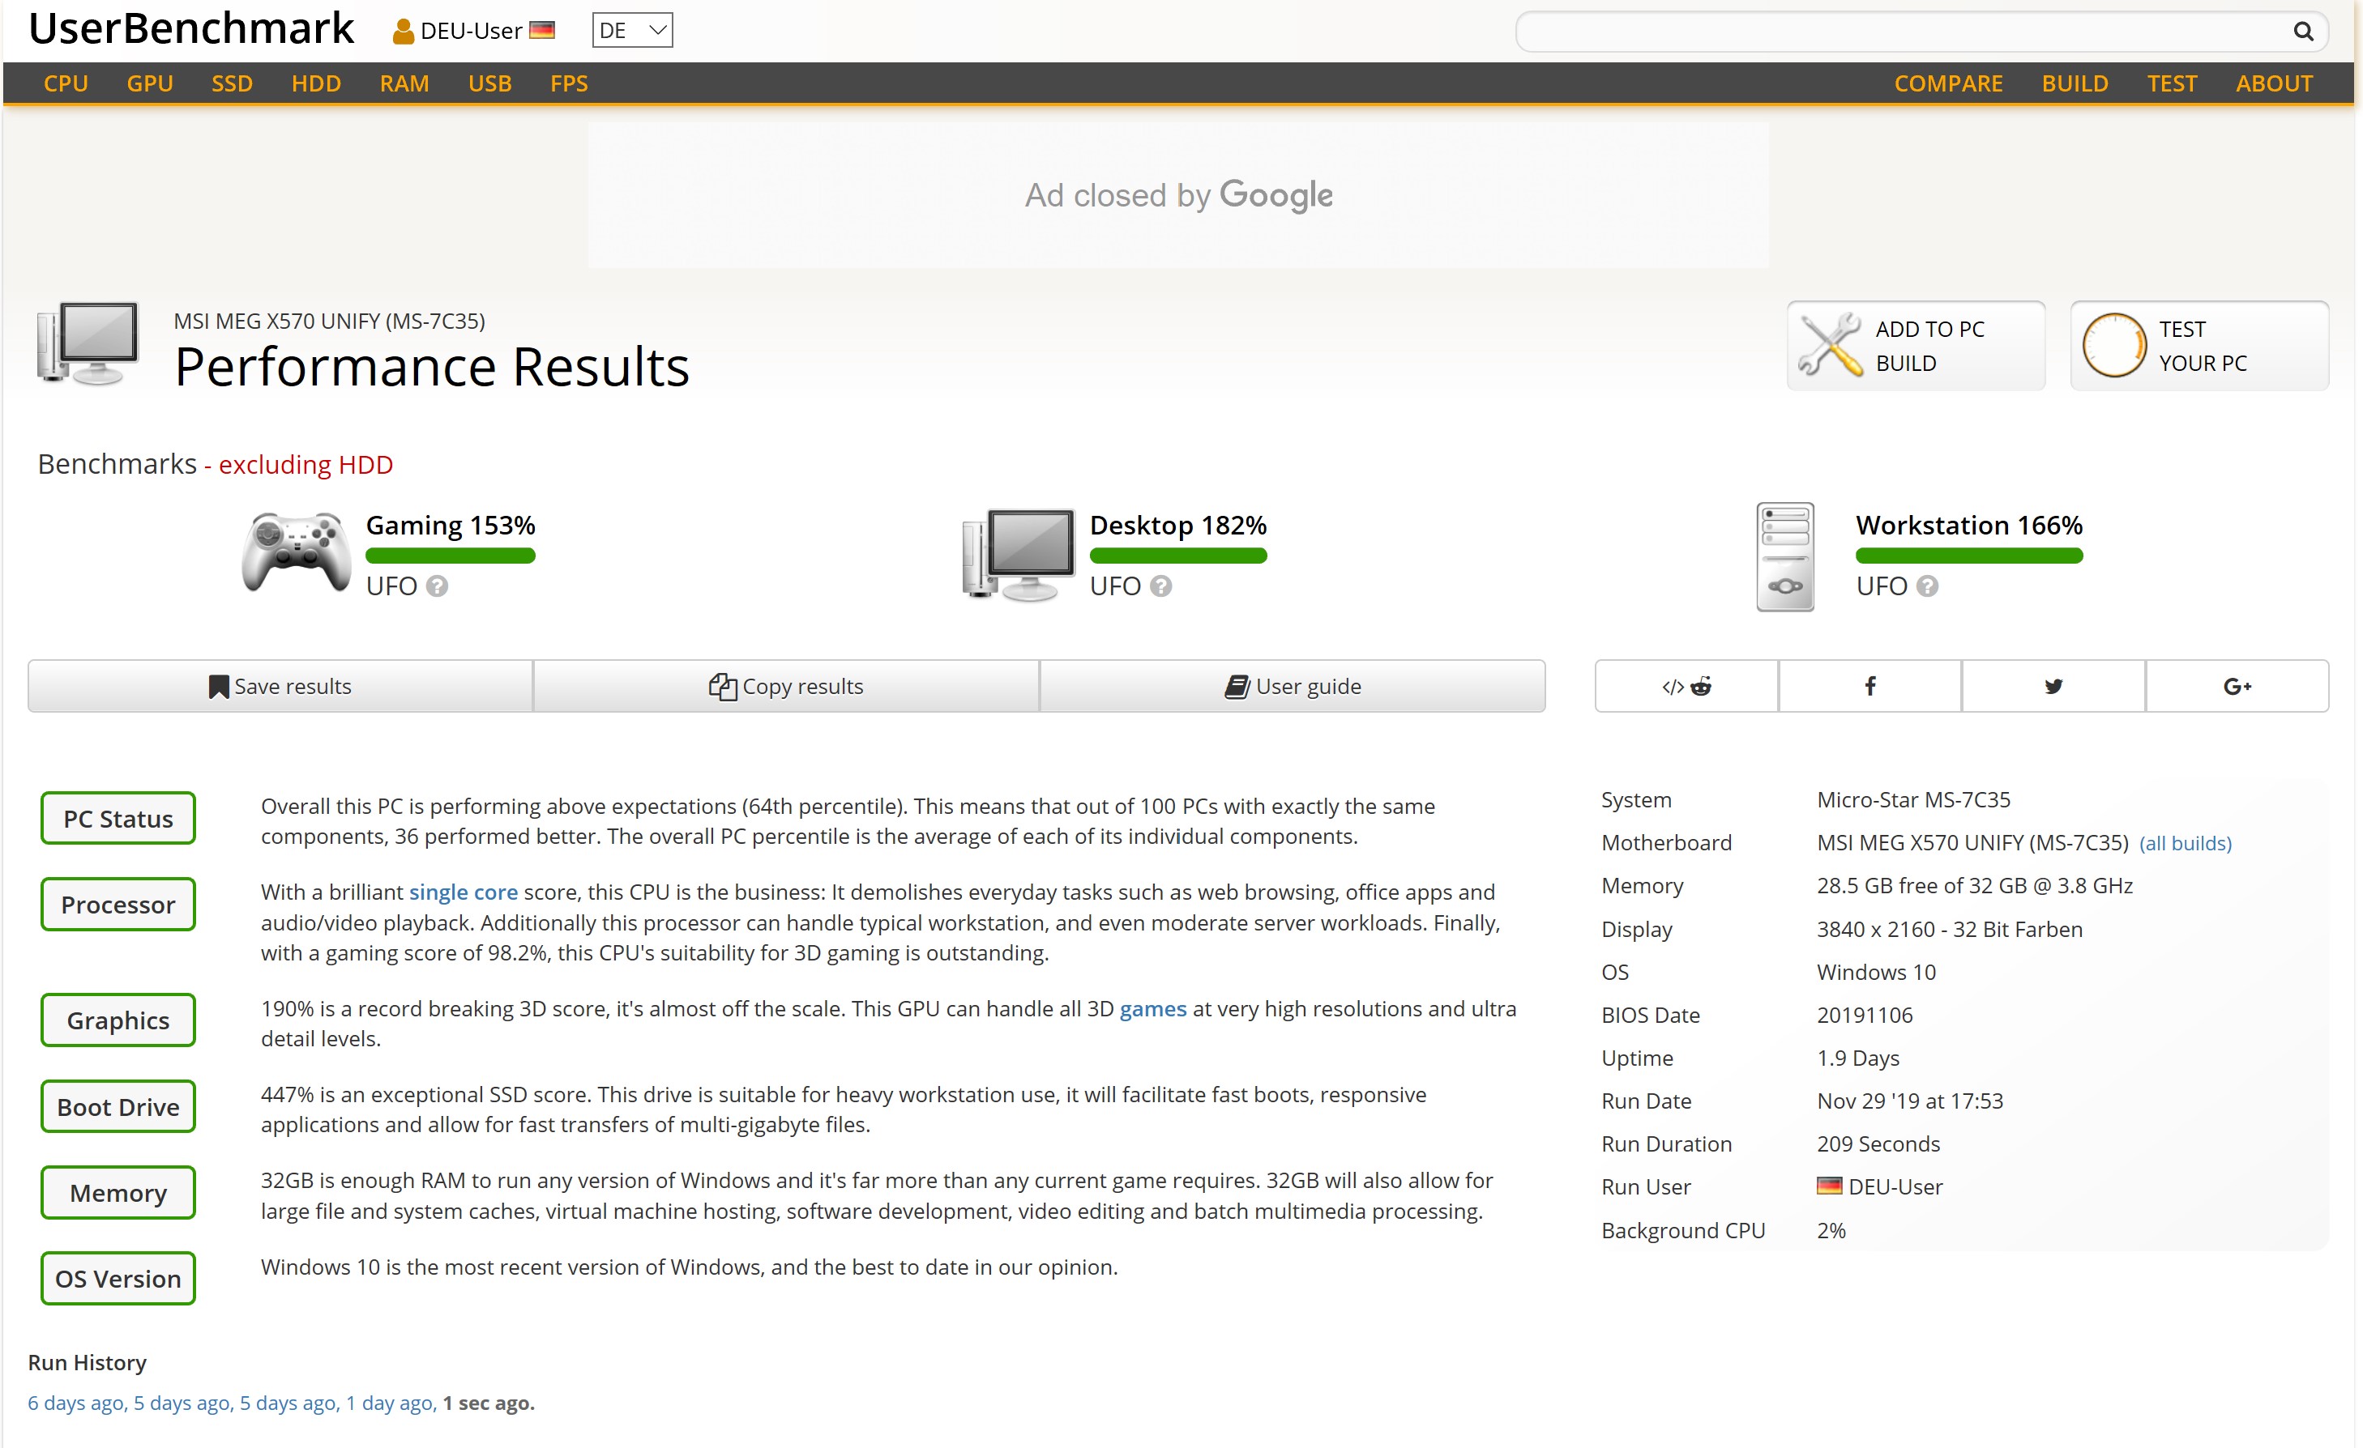Click the Save results button

280,686
